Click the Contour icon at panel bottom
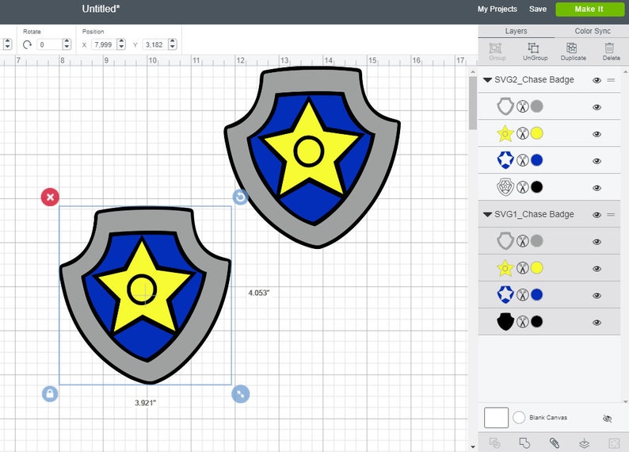The image size is (629, 452). (x=614, y=443)
